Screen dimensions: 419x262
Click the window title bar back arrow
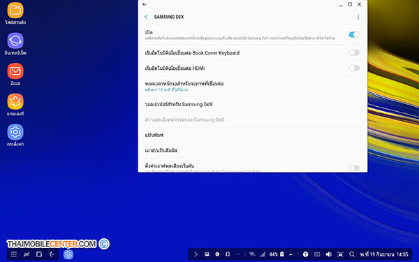[x=145, y=4]
